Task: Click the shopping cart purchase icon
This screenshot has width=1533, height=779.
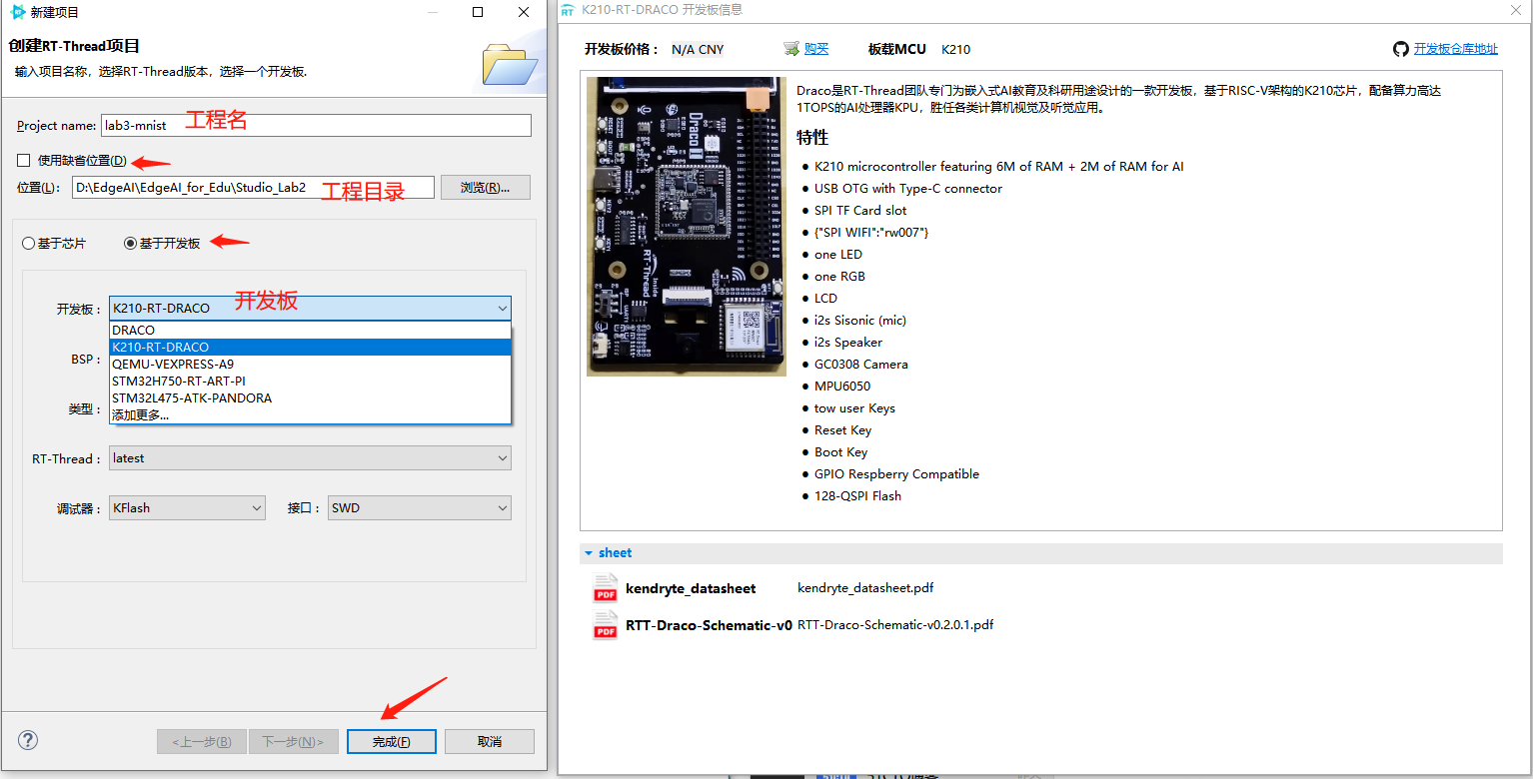Action: coord(791,48)
